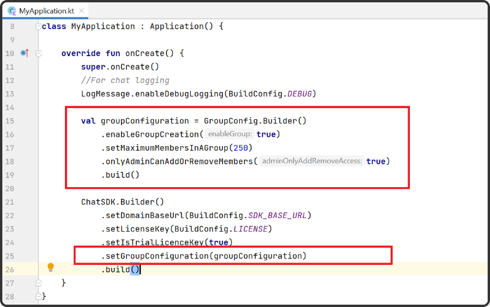Image resolution: width=490 pixels, height=307 pixels.
Task: Click line number 21 in the gutter
Action: pos(9,202)
